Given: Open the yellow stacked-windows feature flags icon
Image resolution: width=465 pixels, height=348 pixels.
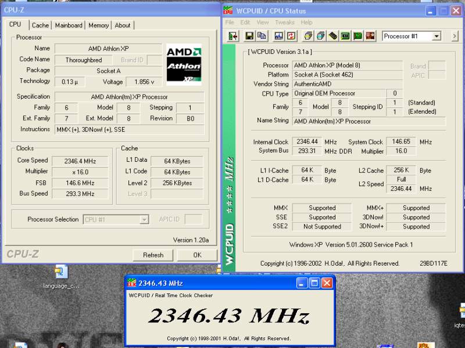Looking at the screenshot, I should 308,36.
